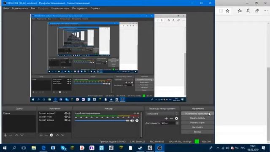Select the Захват экрана 2 source row
Image resolution: width=270 pixels, height=152 pixels.
[54, 114]
